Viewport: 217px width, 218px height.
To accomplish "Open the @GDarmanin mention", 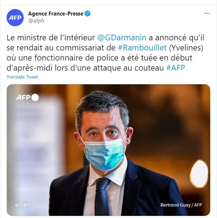I will pyautogui.click(x=122, y=38).
